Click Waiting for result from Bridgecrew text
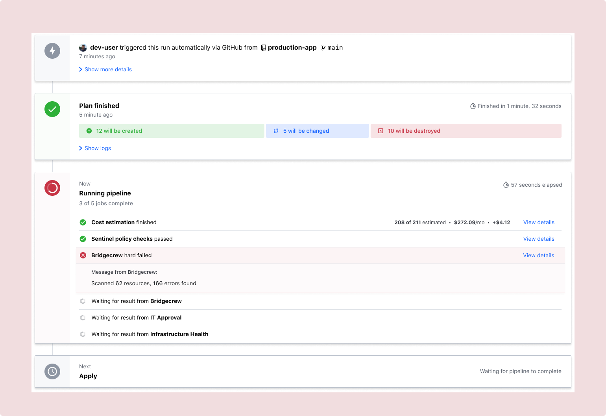This screenshot has height=416, width=606. click(137, 301)
